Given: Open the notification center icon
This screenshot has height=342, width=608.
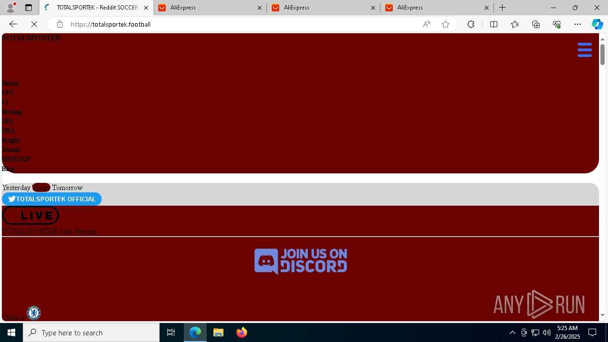Looking at the screenshot, I should click(592, 332).
